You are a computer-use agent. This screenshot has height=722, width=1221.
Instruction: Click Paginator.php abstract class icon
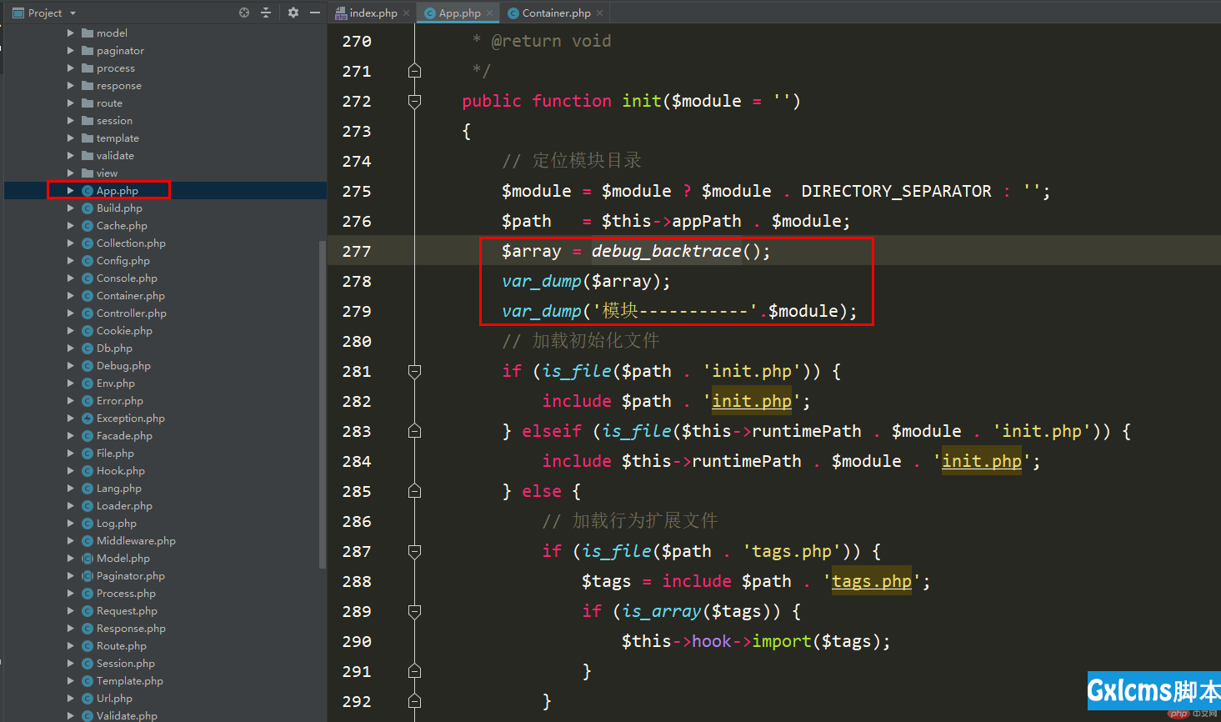88,576
